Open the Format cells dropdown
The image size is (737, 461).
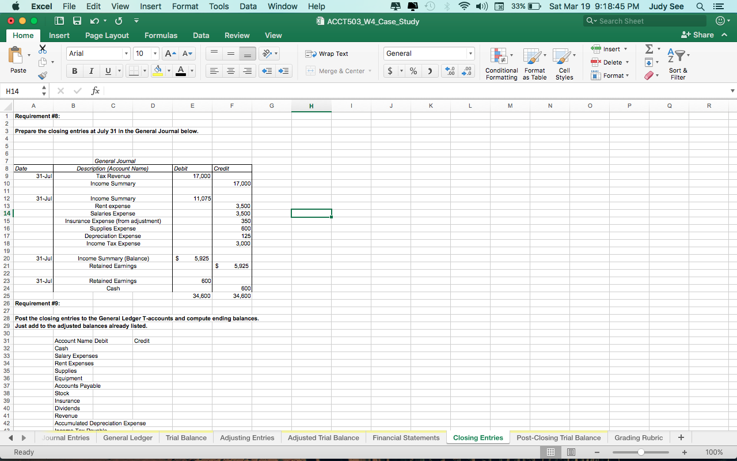[626, 75]
